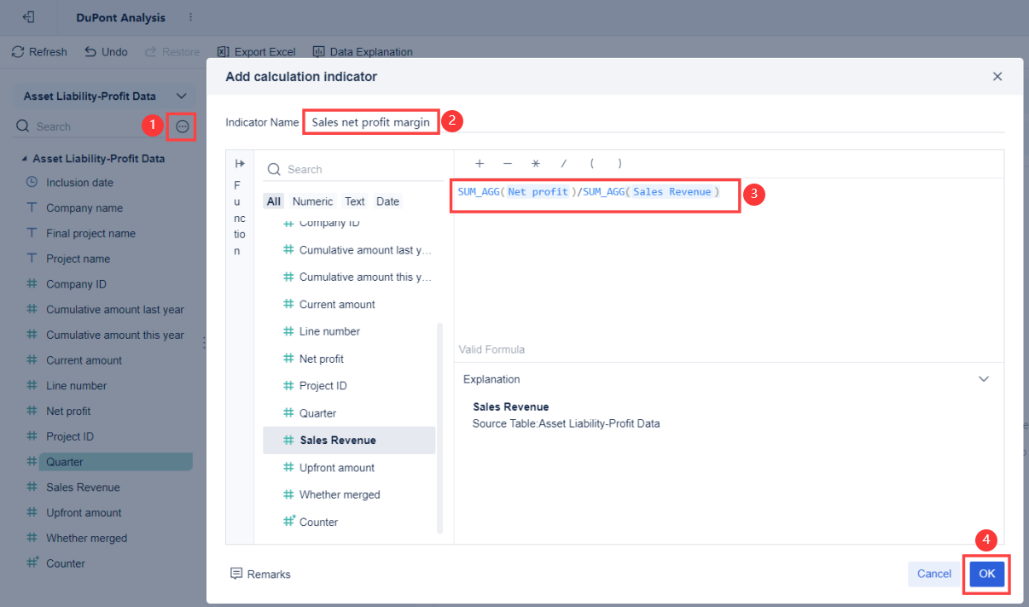Choose Net profit in dialog list

tap(349, 359)
